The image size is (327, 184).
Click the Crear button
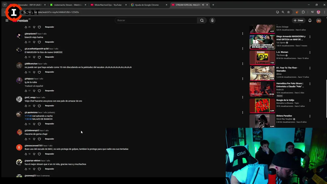pyautogui.click(x=298, y=20)
